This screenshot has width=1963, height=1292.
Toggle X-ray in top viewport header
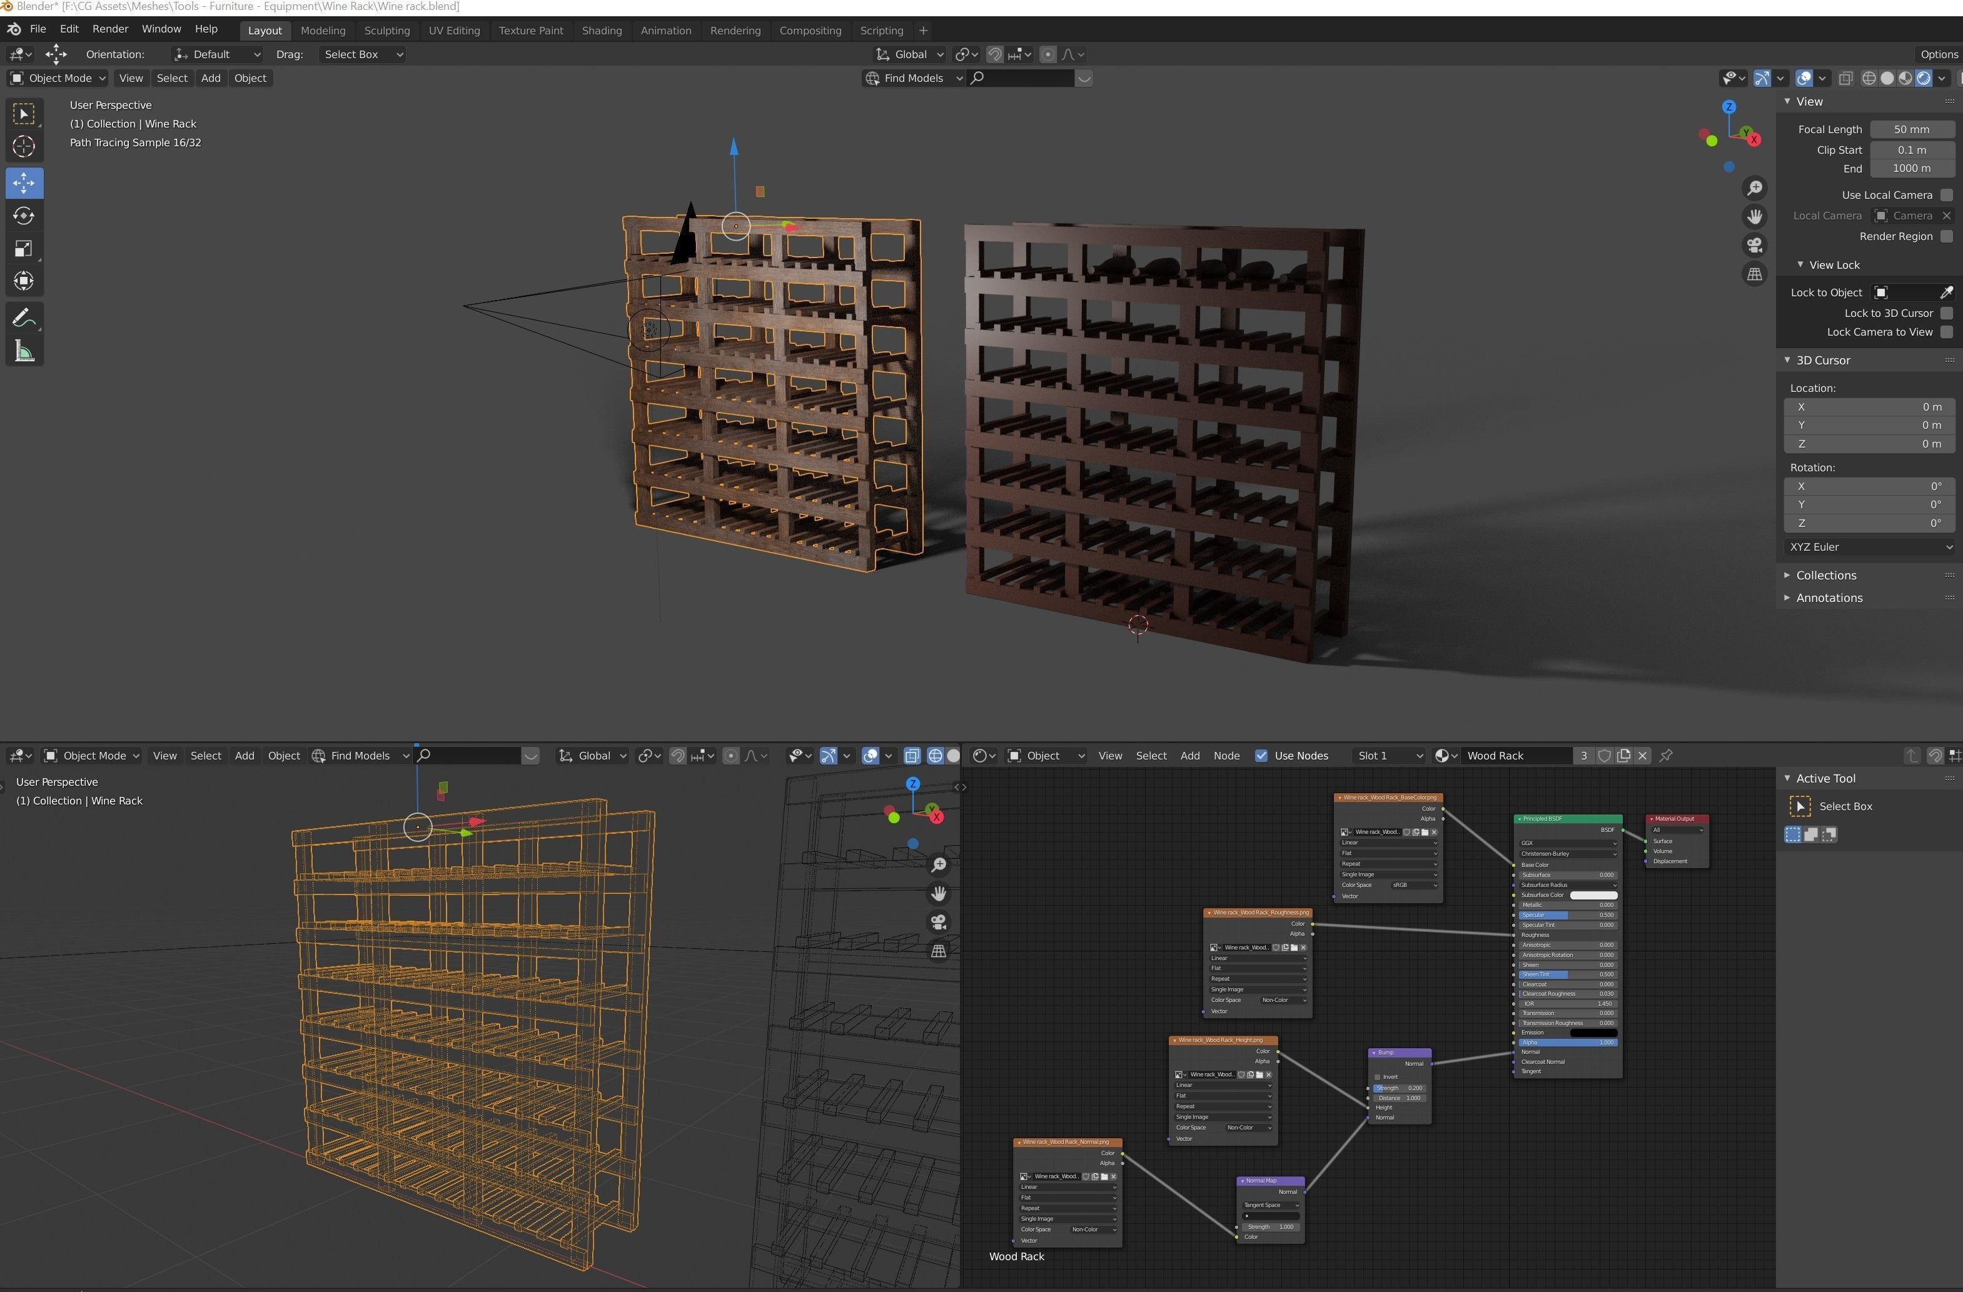[1846, 78]
